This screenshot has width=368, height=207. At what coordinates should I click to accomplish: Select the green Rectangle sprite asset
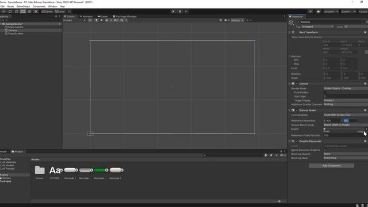[x=101, y=172]
